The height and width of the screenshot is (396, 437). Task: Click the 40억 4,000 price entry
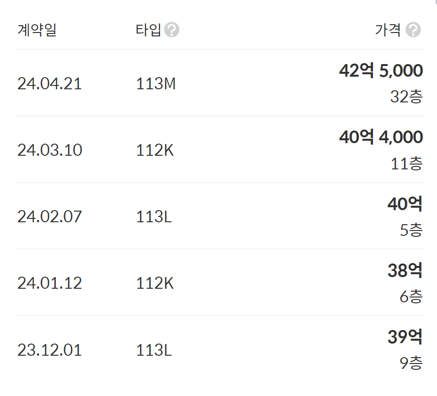tap(381, 137)
